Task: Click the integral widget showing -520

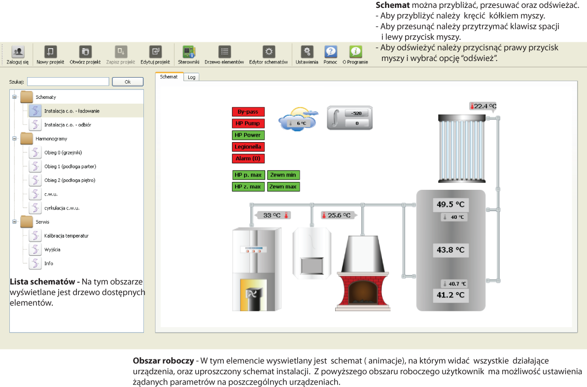Action: click(x=349, y=118)
